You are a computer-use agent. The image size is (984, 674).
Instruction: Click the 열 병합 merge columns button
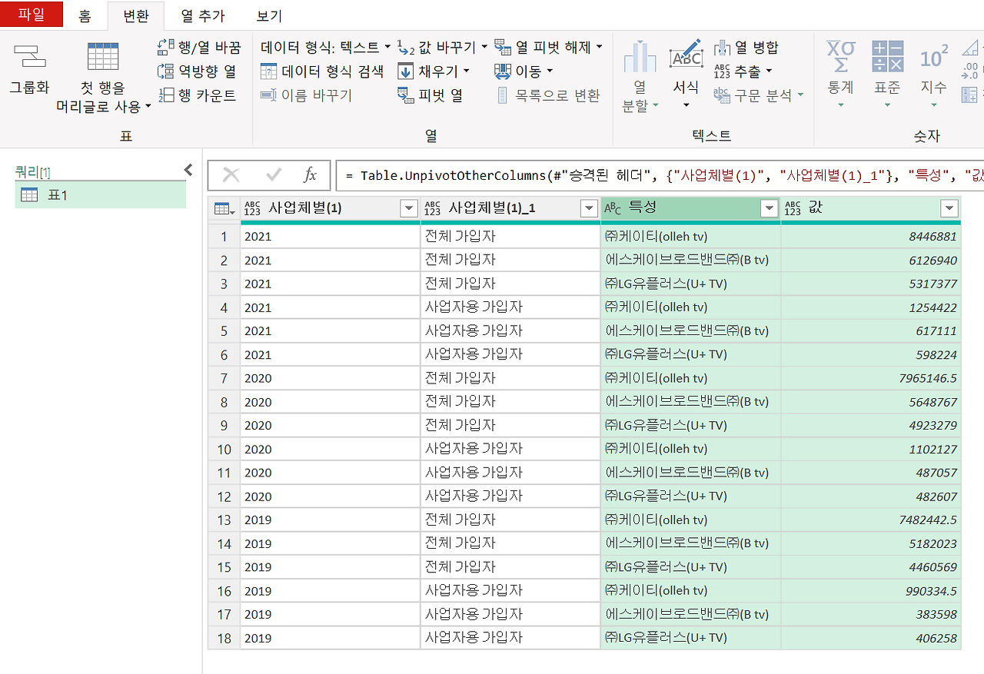tap(746, 48)
